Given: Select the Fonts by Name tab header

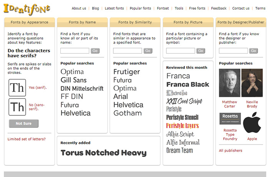Looking at the screenshot, I should click(x=82, y=22).
